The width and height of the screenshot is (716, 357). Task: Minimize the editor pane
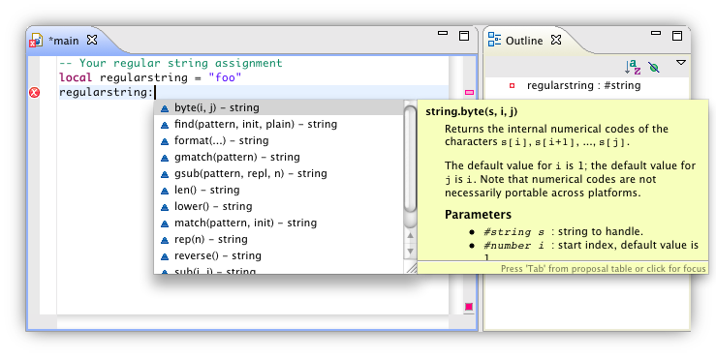click(443, 33)
